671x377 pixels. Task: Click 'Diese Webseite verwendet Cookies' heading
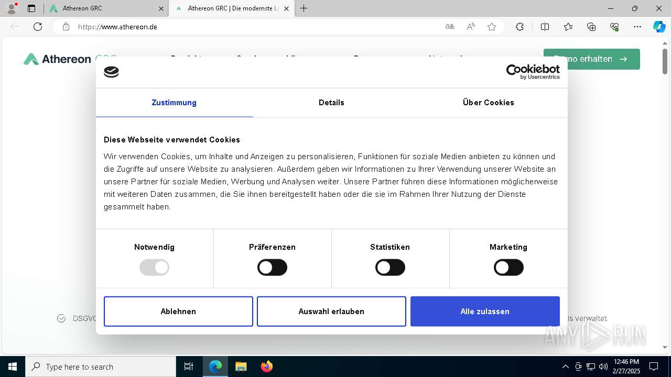point(172,140)
